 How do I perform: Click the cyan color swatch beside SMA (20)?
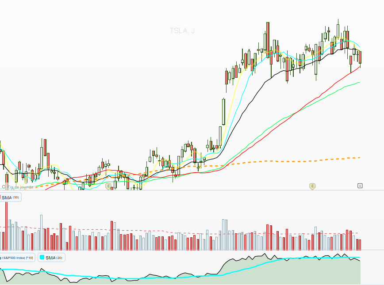click(x=42, y=257)
